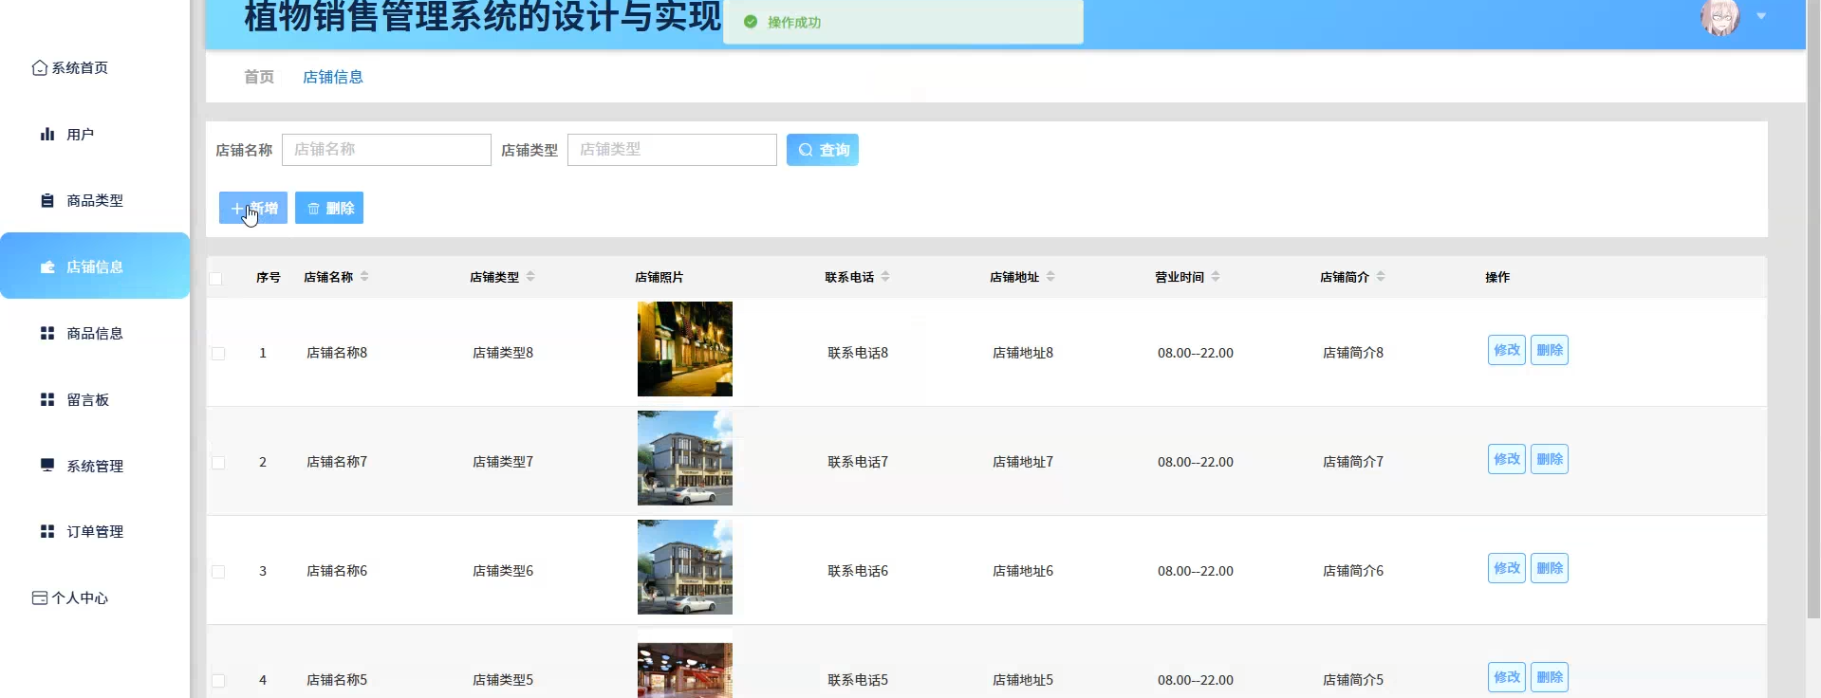Image resolution: width=1821 pixels, height=698 pixels.
Task: Go to 首页 breadcrumb link
Action: (x=259, y=77)
